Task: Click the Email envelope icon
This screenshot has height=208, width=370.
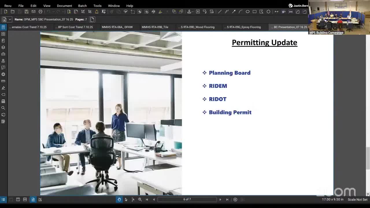Action: (x=34, y=12)
